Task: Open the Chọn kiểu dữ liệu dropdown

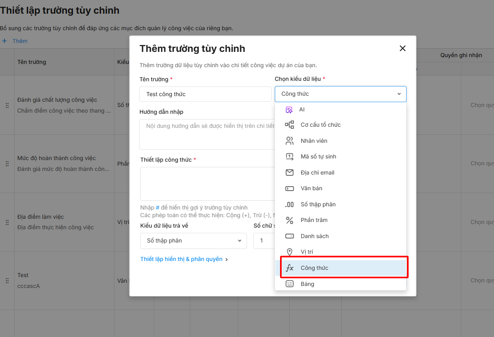Action: [x=340, y=94]
